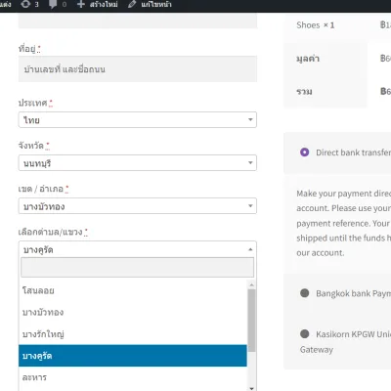Click the updates refresh icon in admin bar
The image size is (391, 391).
[x=25, y=4]
